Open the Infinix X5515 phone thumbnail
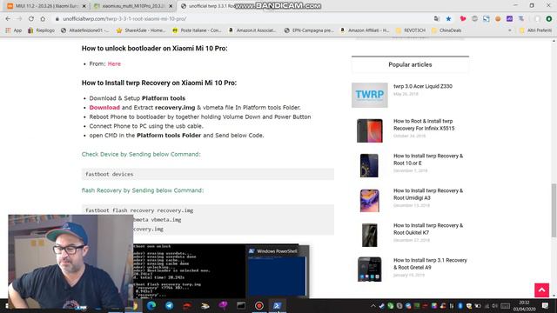 [x=369, y=130]
